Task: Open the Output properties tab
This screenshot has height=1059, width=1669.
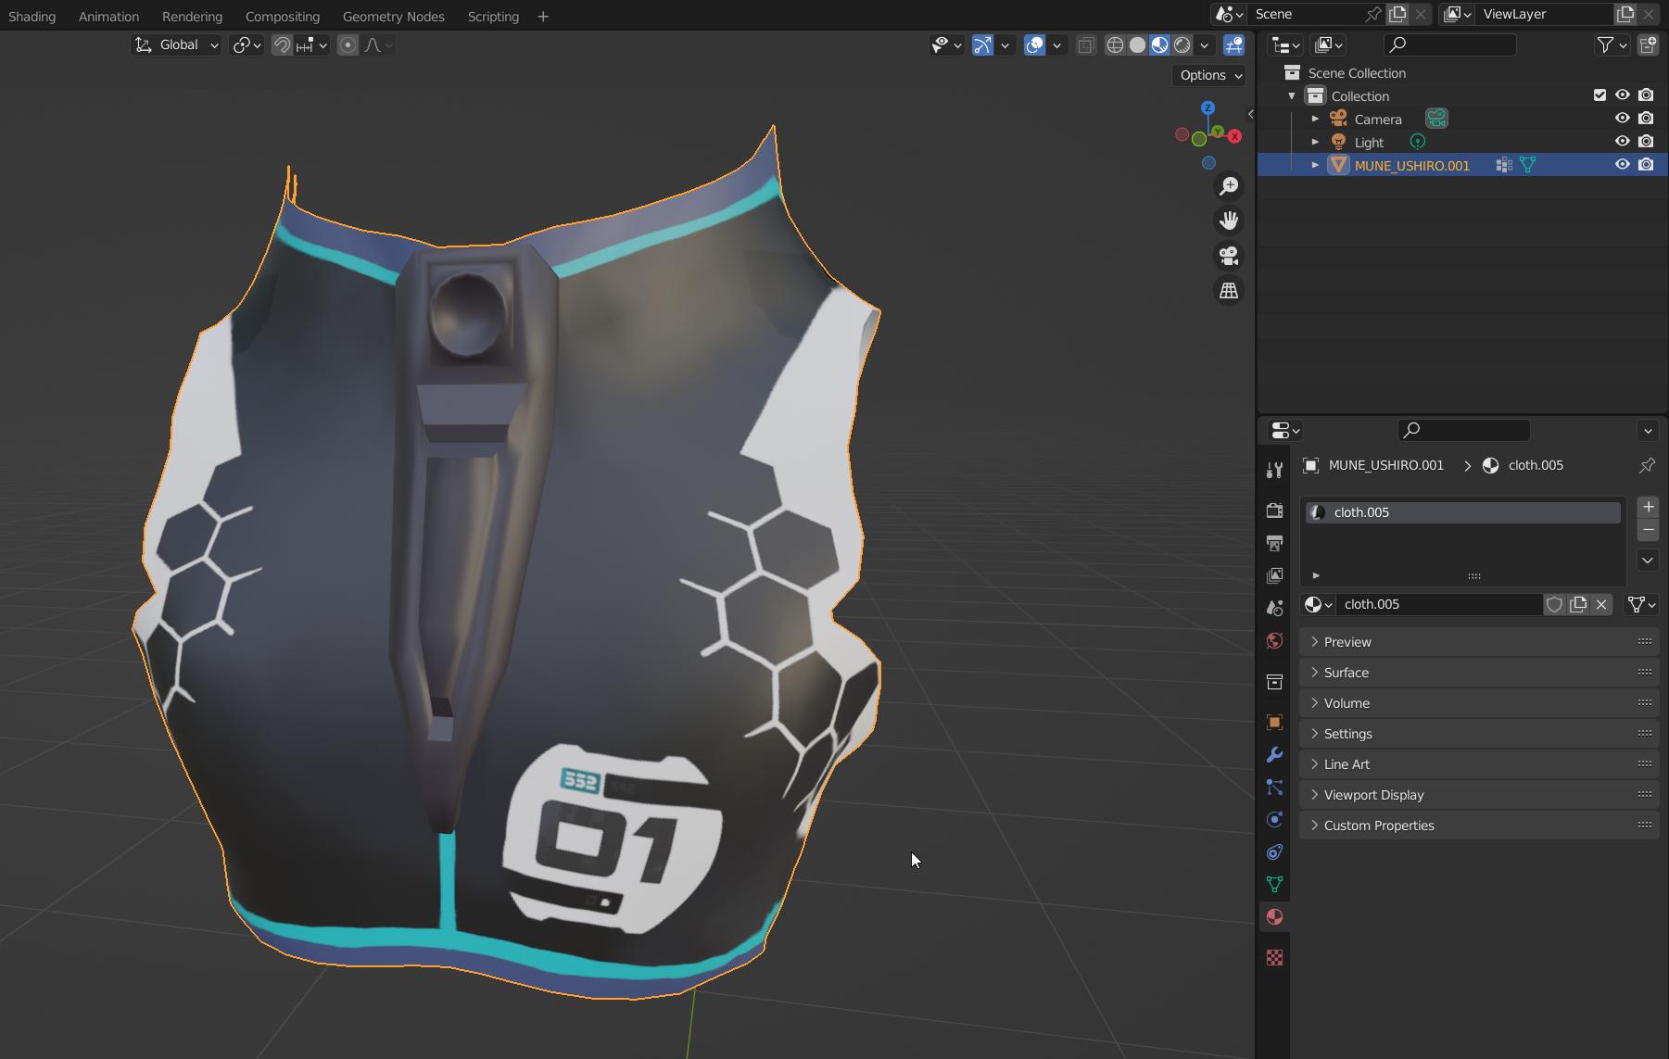Action: pyautogui.click(x=1274, y=543)
